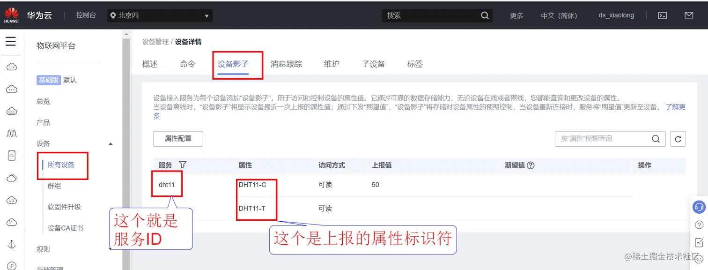Open 群组 in the sidebar
Screen dimensions: 708x270
[x=54, y=186]
